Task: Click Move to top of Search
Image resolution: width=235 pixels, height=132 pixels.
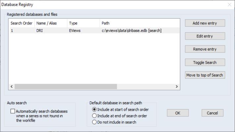Action: coord(205,75)
